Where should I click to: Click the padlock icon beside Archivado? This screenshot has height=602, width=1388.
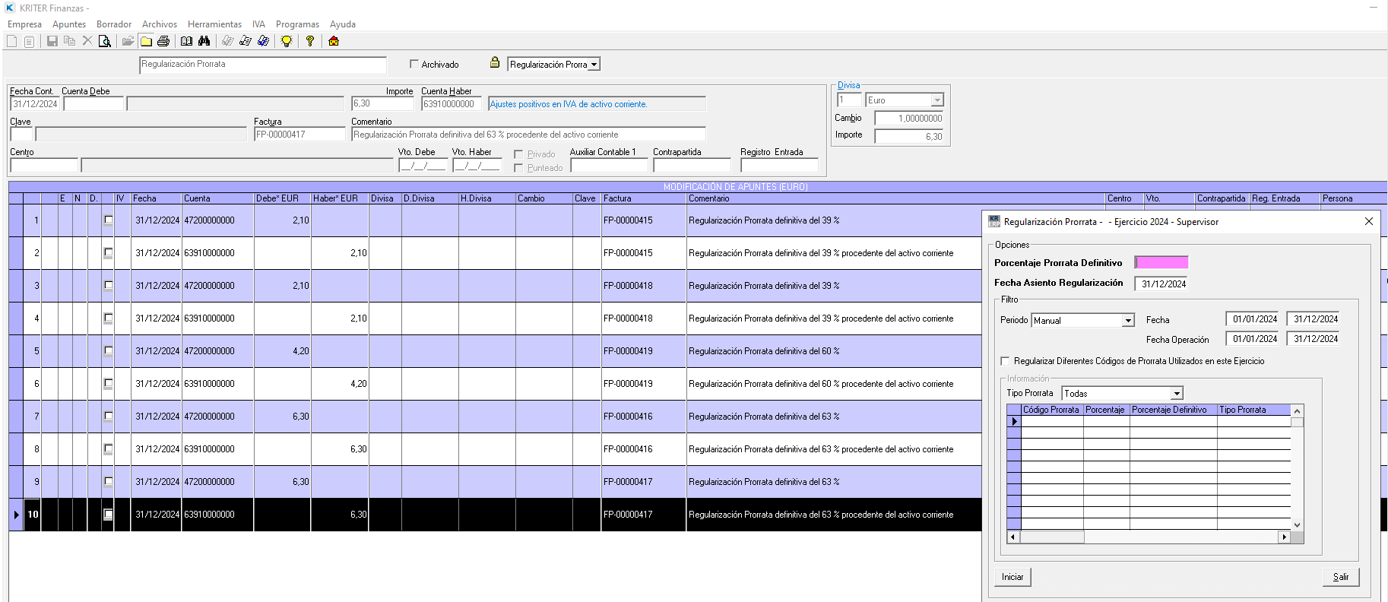[x=495, y=62]
